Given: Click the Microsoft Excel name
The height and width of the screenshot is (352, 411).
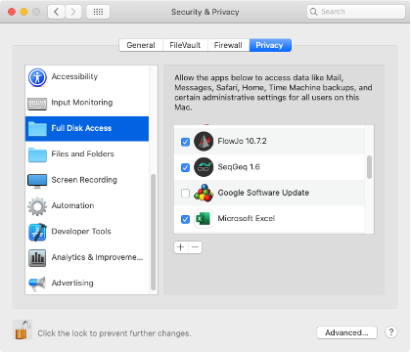Looking at the screenshot, I should [247, 218].
